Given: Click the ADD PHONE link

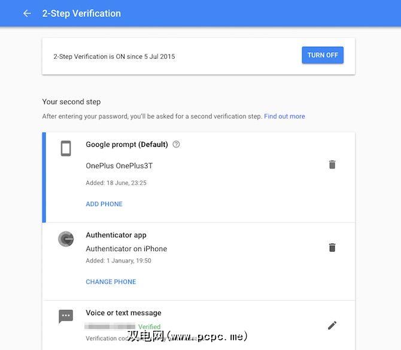Looking at the screenshot, I should coord(104,204).
